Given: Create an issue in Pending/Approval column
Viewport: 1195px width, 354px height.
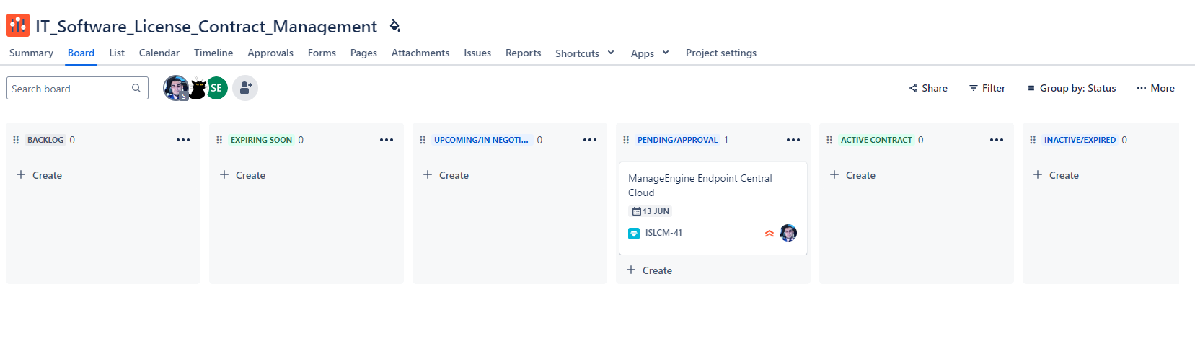Looking at the screenshot, I should [x=650, y=270].
